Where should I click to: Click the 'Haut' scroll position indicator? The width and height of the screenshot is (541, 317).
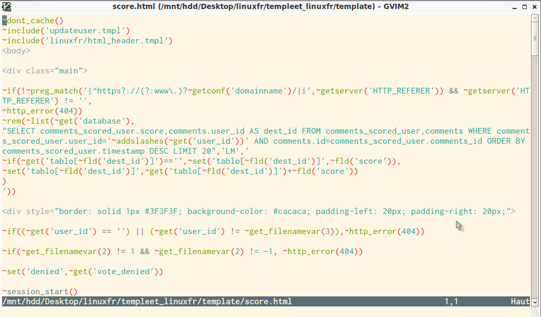(x=520, y=302)
